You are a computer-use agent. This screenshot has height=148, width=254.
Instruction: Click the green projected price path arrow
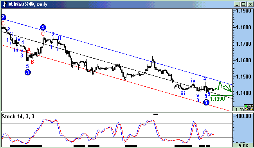click(x=223, y=87)
